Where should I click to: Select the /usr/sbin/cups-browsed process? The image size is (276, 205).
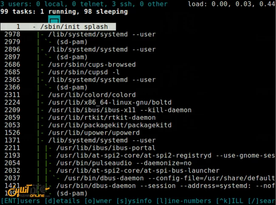[x=92, y=65]
